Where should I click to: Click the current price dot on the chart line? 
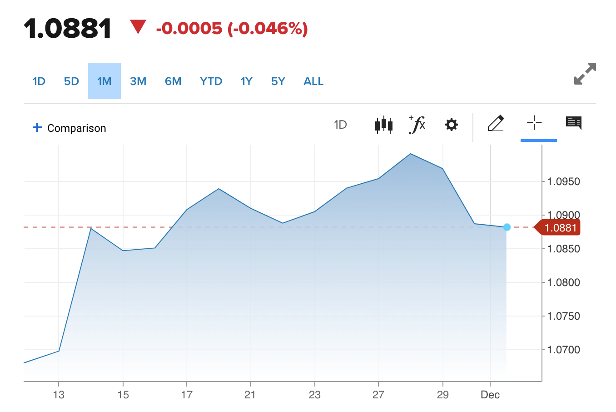click(507, 227)
